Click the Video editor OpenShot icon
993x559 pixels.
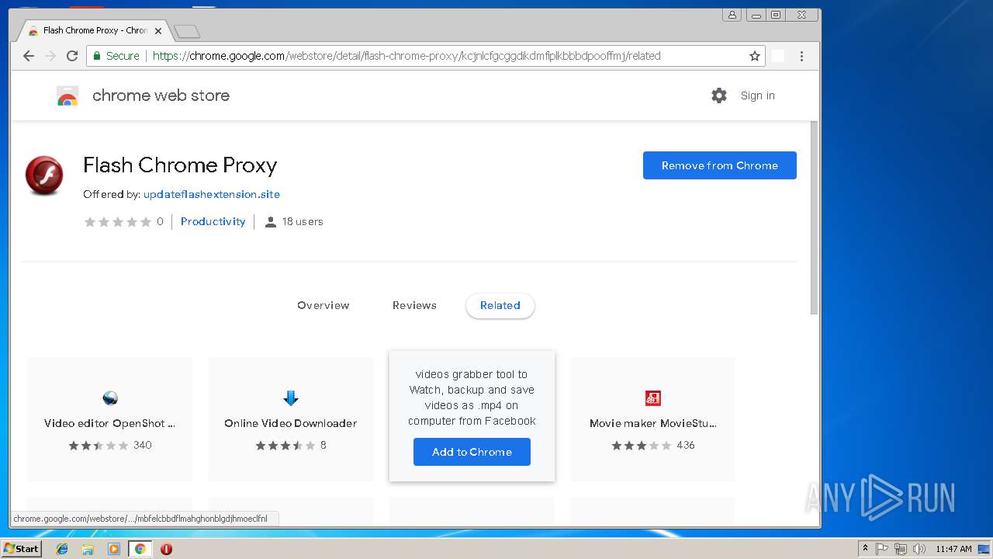pyautogui.click(x=110, y=399)
